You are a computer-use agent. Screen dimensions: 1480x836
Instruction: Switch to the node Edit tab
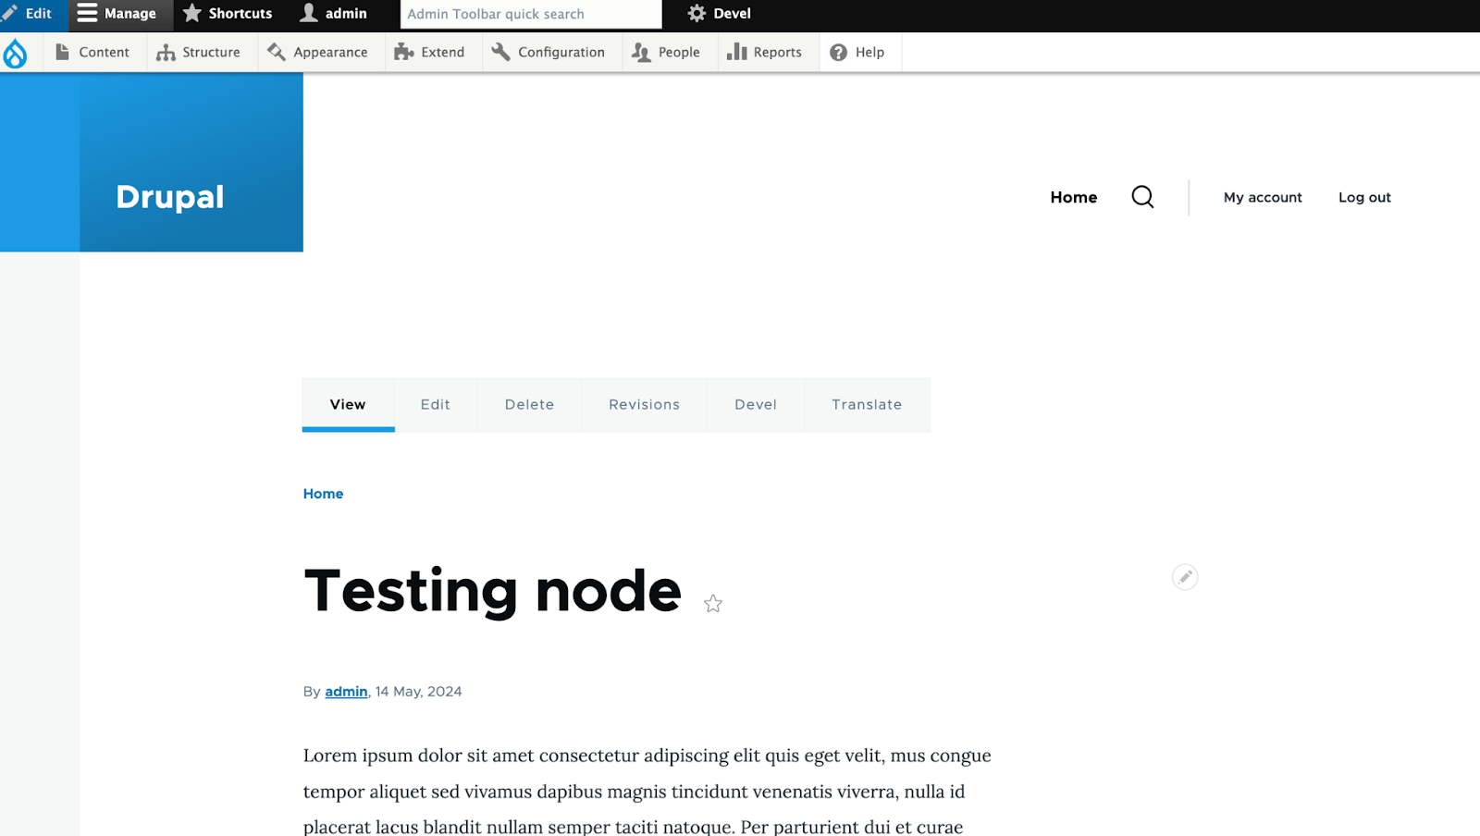click(436, 405)
